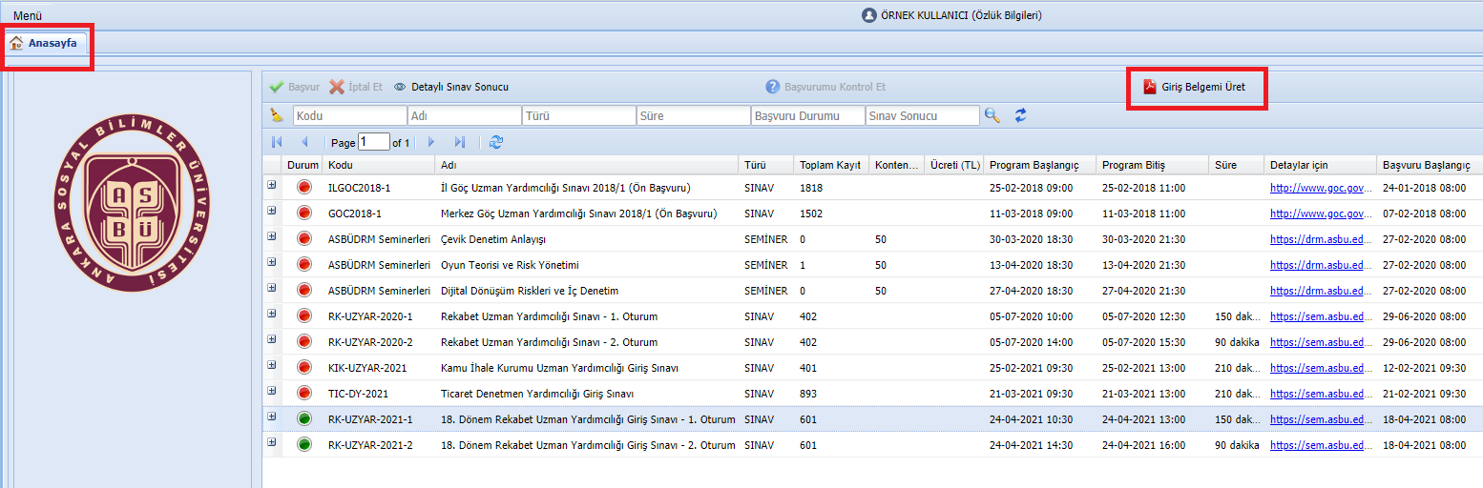Image resolution: width=1483 pixels, height=488 pixels.
Task: Focus the Süre filter field
Action: [x=693, y=115]
